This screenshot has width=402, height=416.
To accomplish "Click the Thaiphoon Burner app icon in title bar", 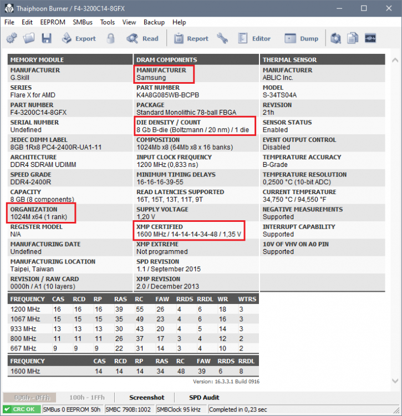I will pos(9,8).
